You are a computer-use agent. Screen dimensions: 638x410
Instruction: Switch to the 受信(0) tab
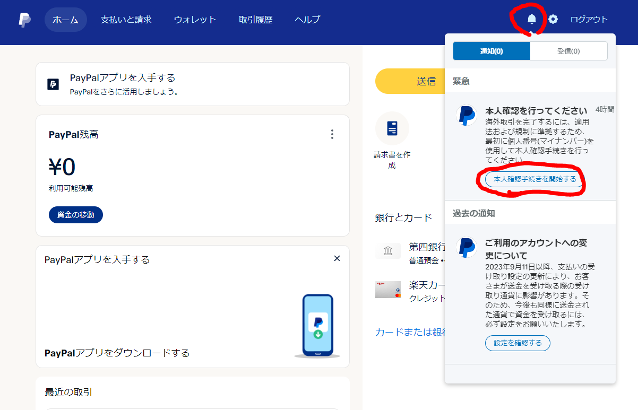coord(568,51)
